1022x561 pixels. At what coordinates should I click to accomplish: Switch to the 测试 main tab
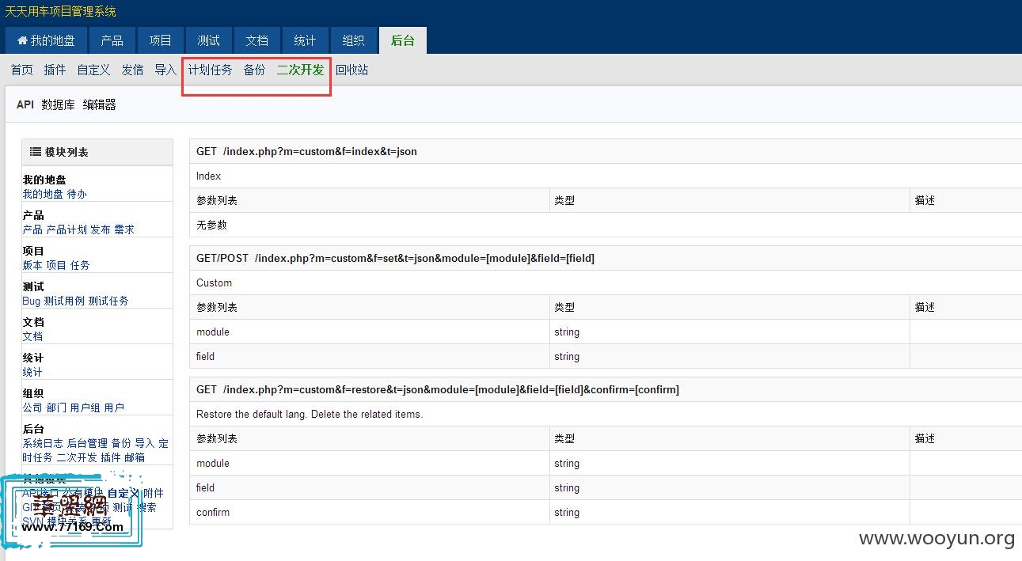pyautogui.click(x=208, y=41)
